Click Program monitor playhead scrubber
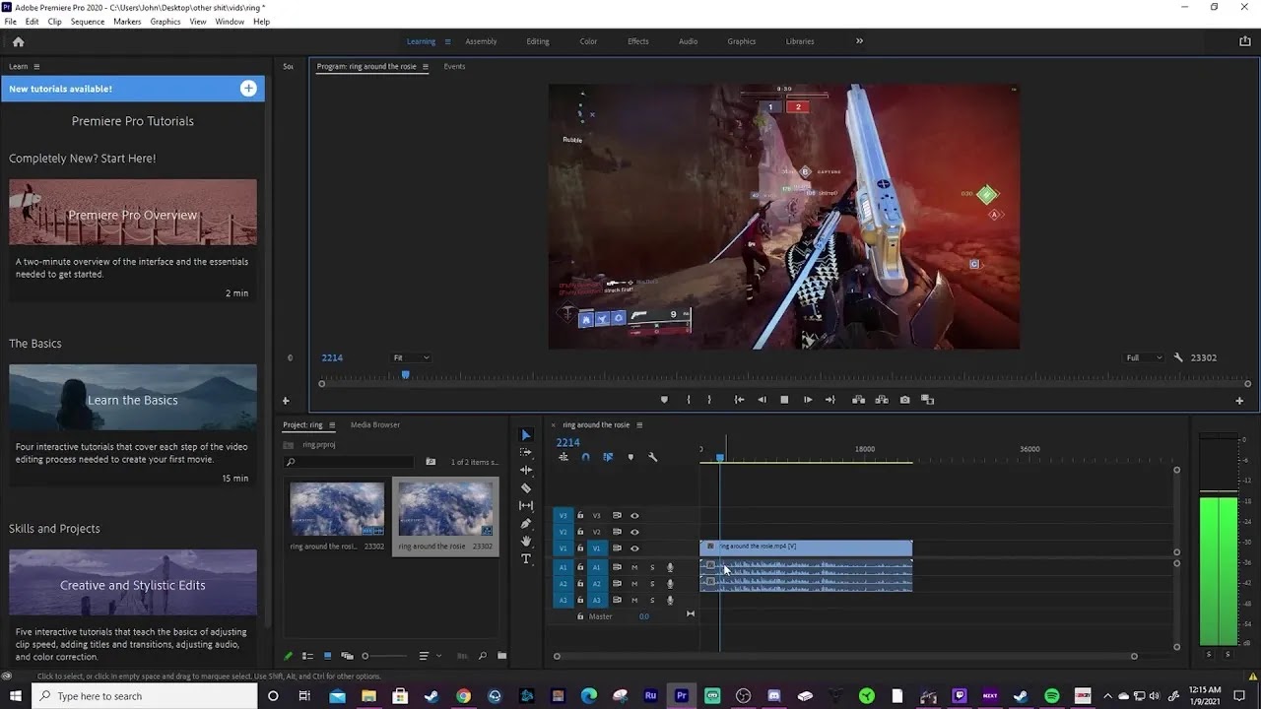Screen dimensions: 1261x709 coord(405,375)
